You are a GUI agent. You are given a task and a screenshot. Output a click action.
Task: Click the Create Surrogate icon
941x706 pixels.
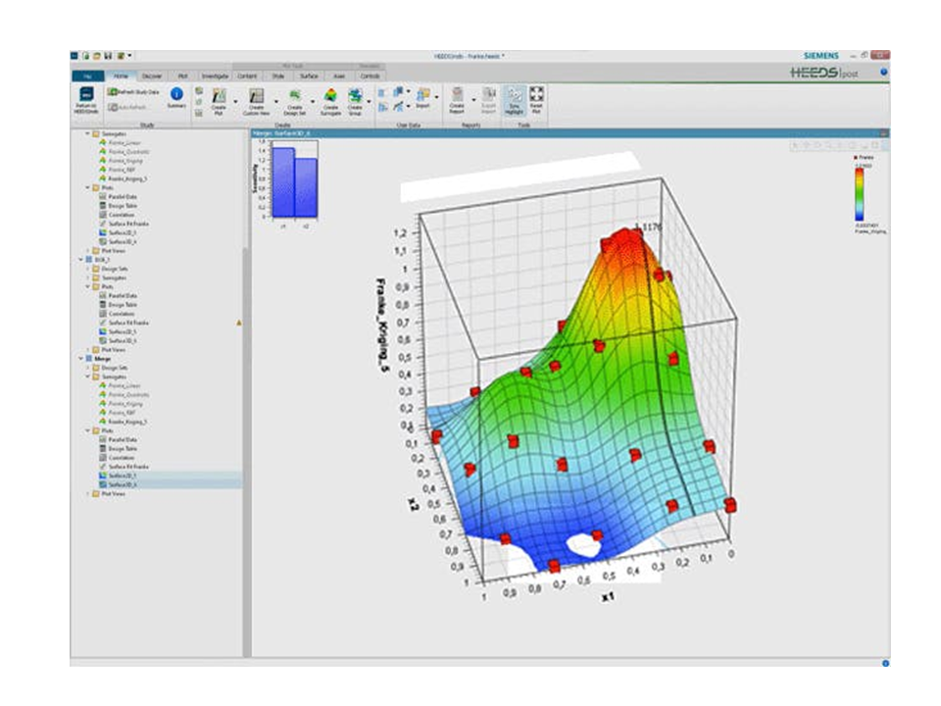pyautogui.click(x=330, y=95)
